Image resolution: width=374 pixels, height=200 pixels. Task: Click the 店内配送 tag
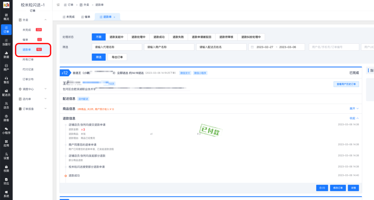83,99
